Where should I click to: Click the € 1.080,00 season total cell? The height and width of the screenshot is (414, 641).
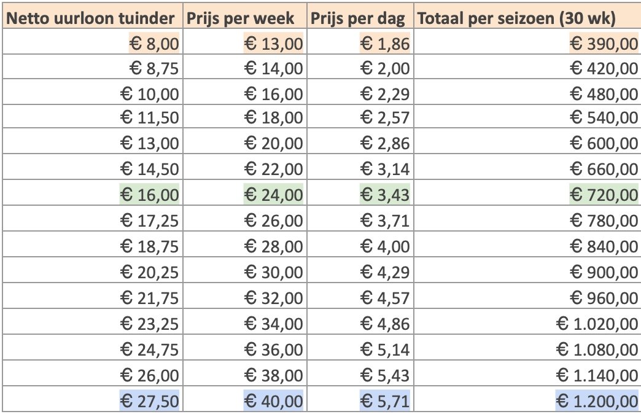(x=527, y=348)
